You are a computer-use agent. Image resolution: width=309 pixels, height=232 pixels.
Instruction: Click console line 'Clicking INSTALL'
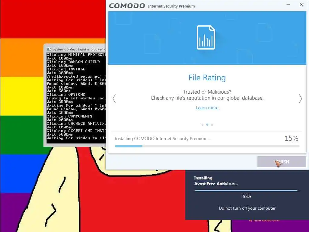click(66, 69)
